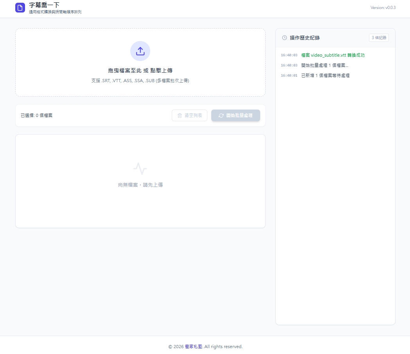The image size is (410, 354).
Task: Click the upload arrow icon
Action: click(x=140, y=51)
